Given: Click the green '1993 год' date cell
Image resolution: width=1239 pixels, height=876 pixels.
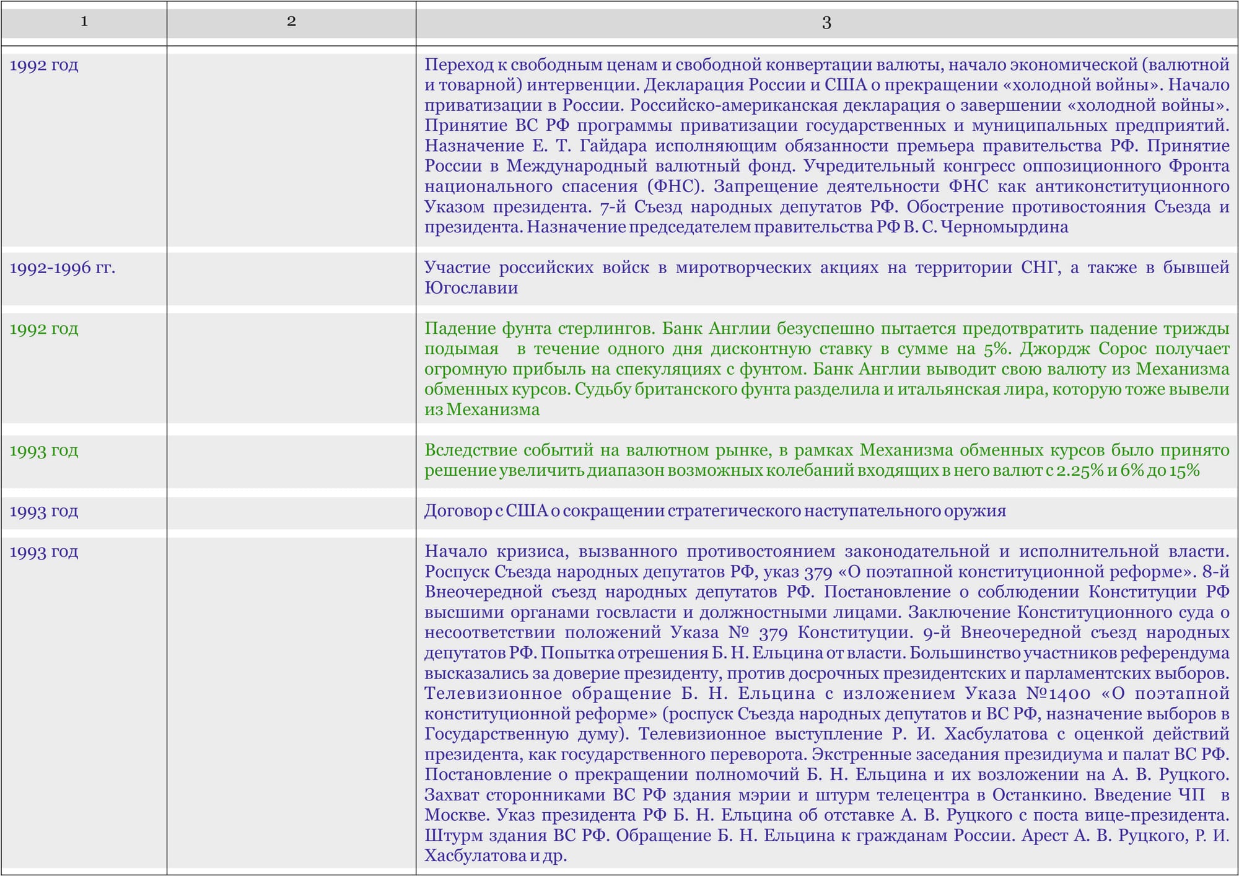Looking at the screenshot, I should coord(84,461).
